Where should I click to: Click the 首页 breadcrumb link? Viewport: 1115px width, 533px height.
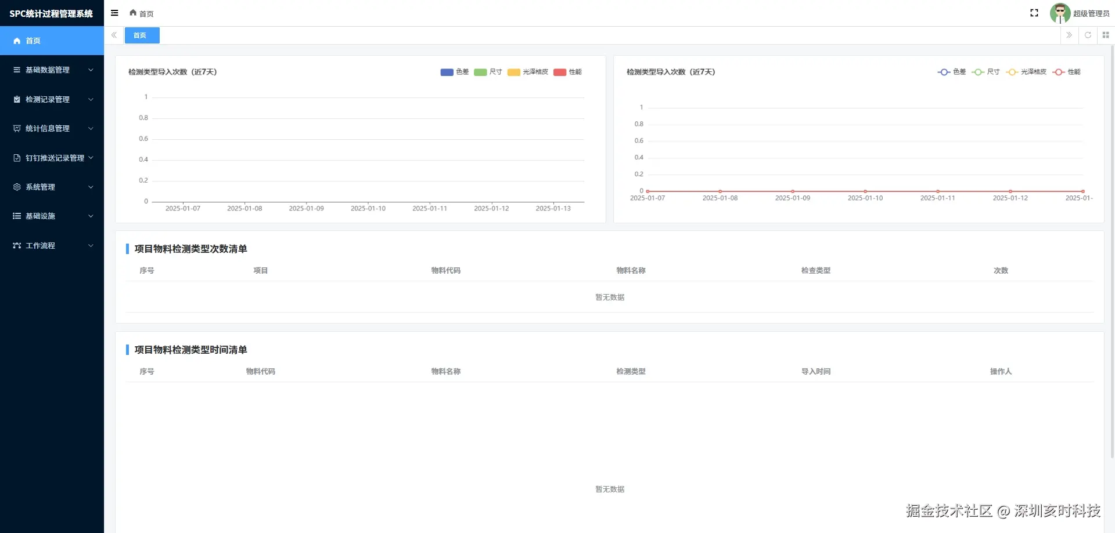146,13
